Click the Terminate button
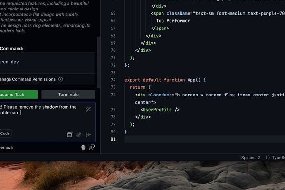The image size is (285, 190). [68, 95]
